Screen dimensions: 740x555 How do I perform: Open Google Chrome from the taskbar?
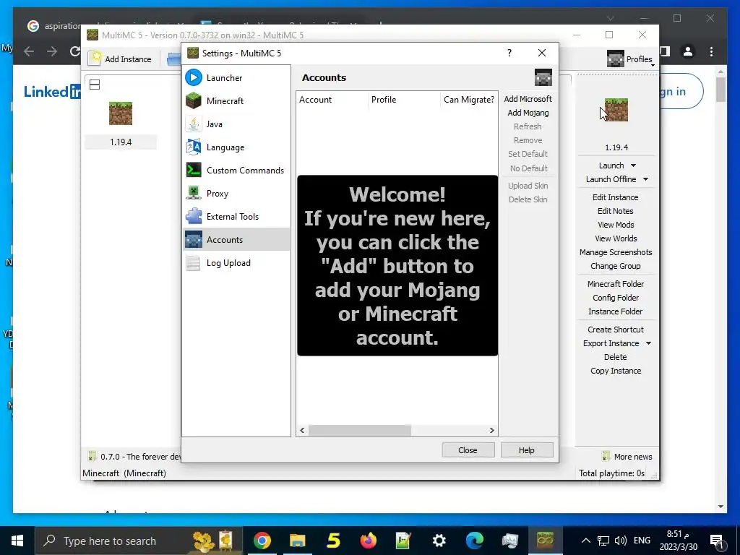(262, 541)
